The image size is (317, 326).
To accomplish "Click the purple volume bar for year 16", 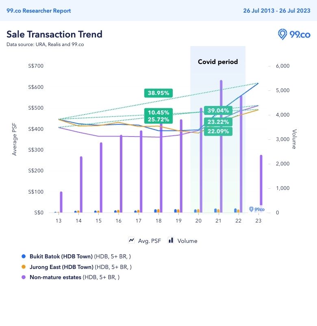I will [121, 174].
